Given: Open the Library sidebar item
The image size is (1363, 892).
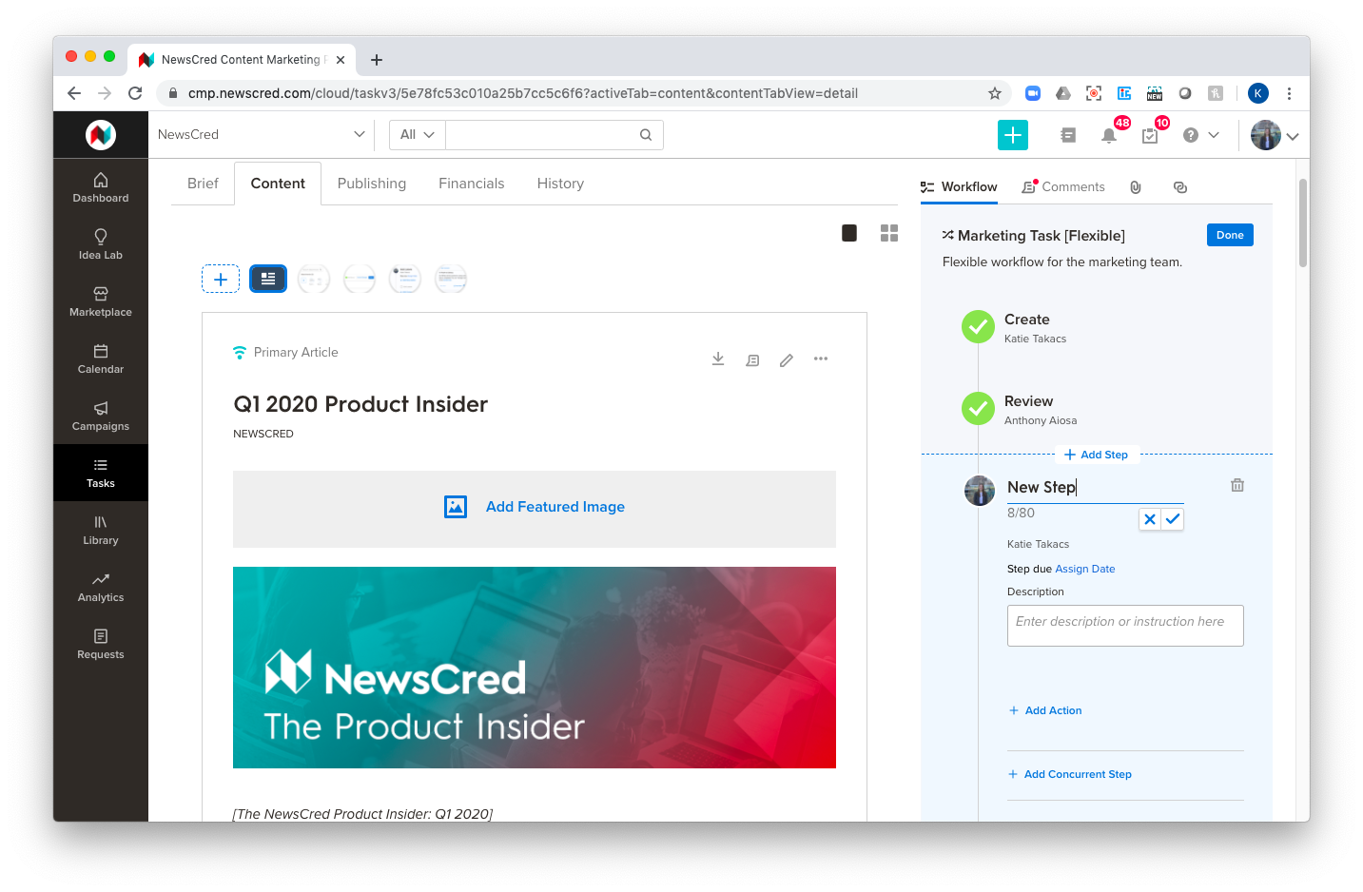Looking at the screenshot, I should click(x=101, y=530).
